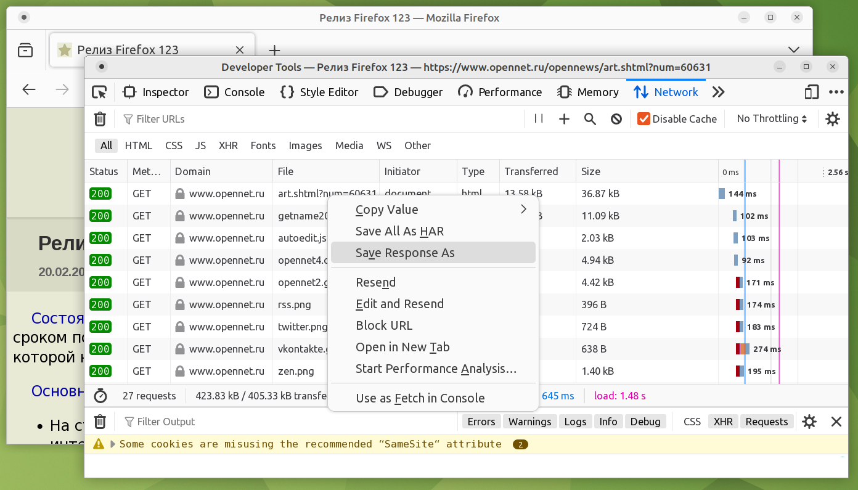Open request blocking panel icon
The width and height of the screenshot is (858, 490).
(x=616, y=119)
